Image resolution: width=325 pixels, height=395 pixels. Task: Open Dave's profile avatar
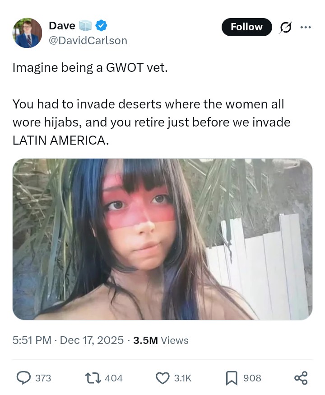[x=27, y=33]
